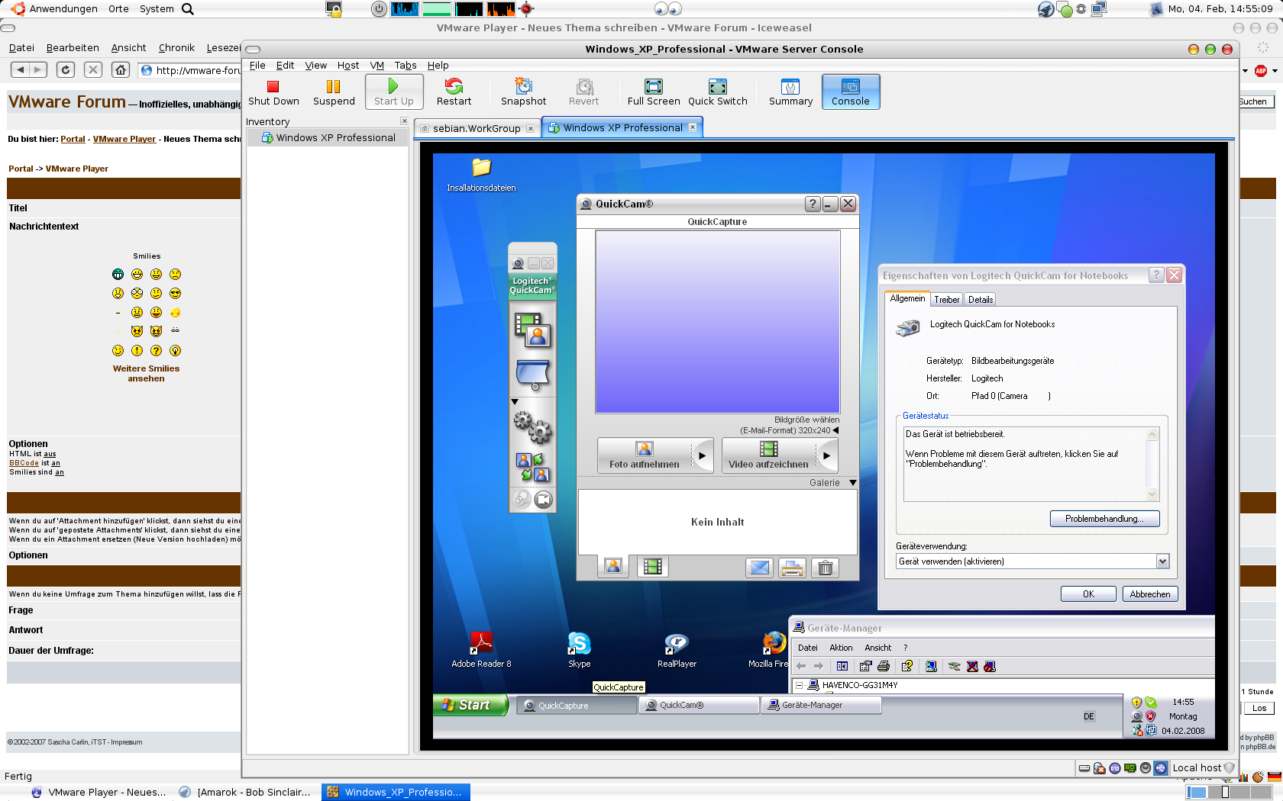Screen dimensions: 1283x801
Task: Open QuickCapture from Logitech sidebar
Action: pos(532,330)
